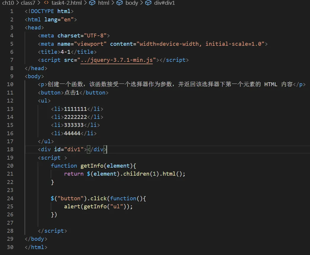The width and height of the screenshot is (310, 255).
Task: Click the closing body tag
Action: click(x=36, y=239)
